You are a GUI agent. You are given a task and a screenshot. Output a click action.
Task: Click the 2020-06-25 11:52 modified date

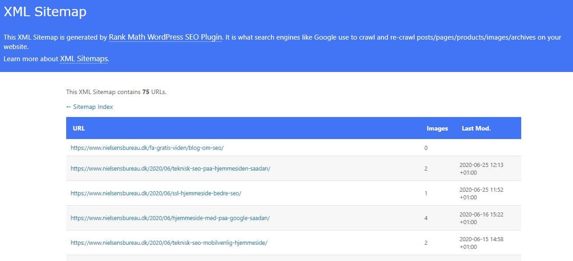[481, 193]
